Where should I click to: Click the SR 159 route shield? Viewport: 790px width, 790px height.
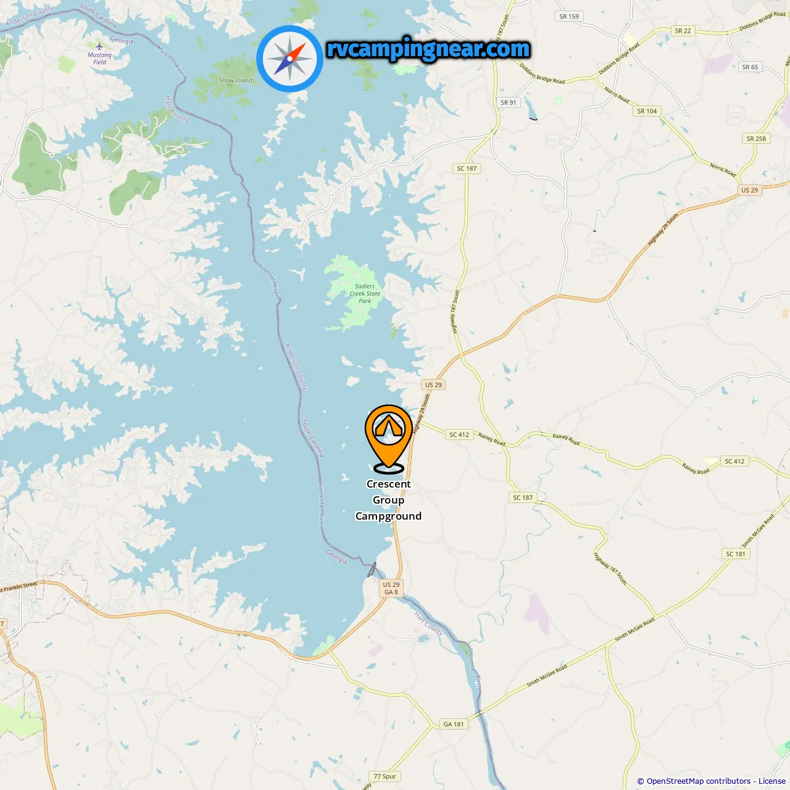click(x=569, y=17)
